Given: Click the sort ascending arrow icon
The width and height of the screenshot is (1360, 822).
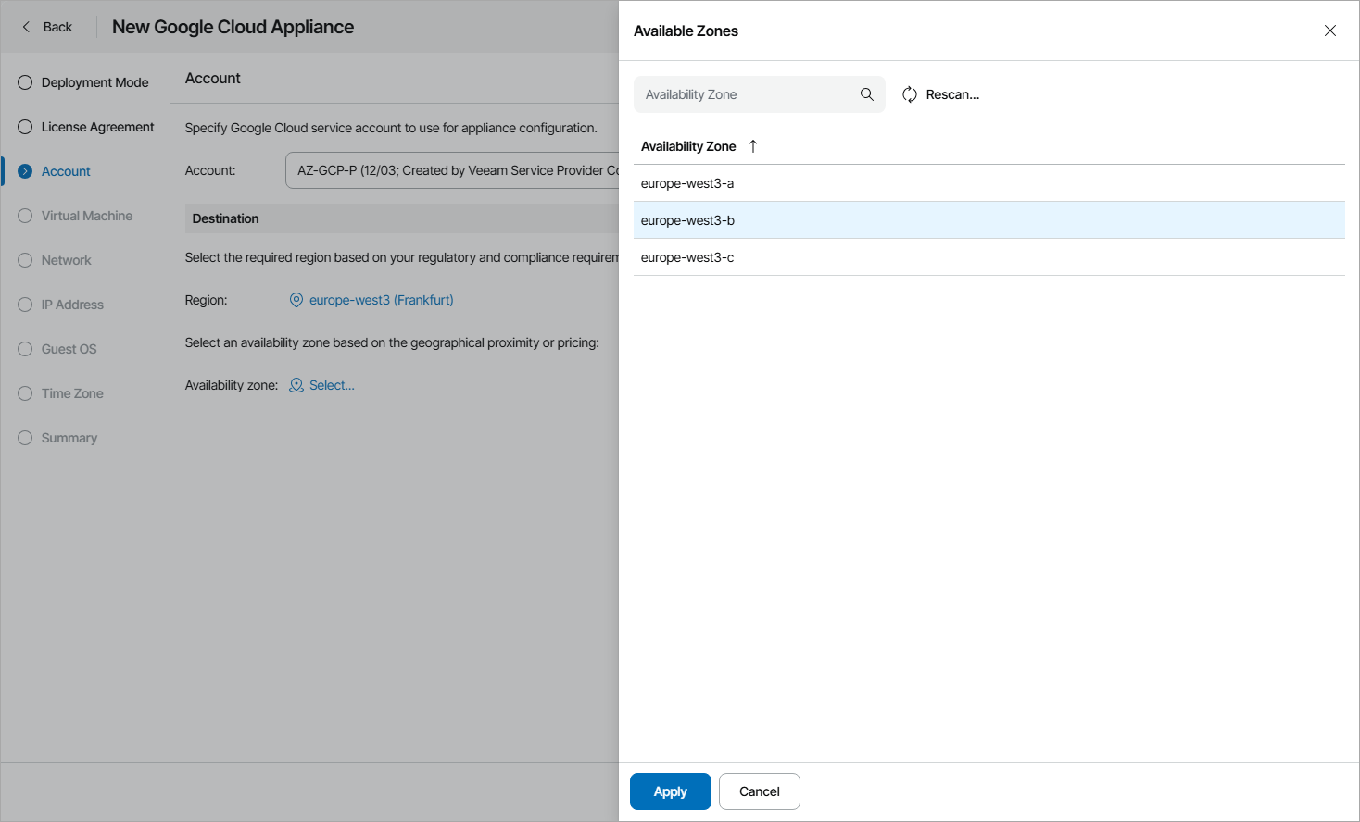Looking at the screenshot, I should [753, 146].
